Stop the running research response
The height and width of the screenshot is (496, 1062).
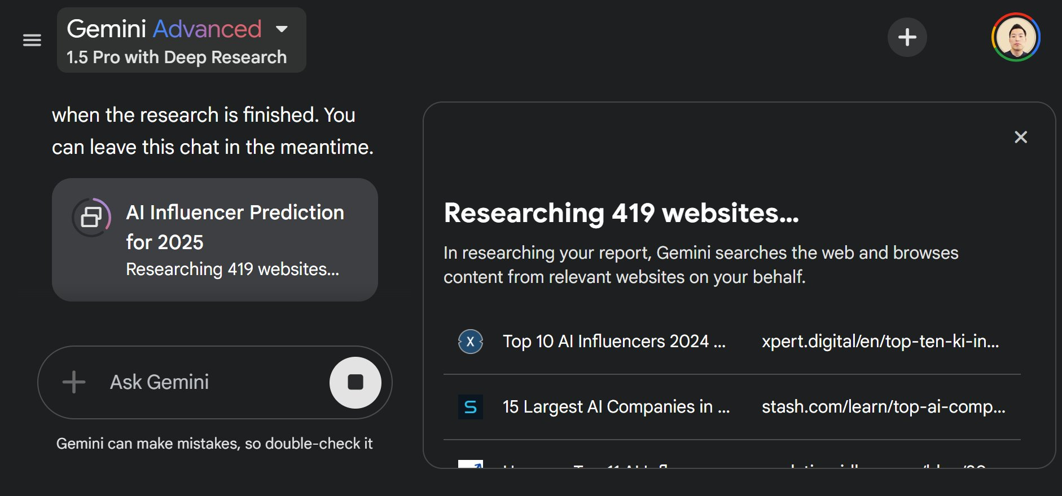click(356, 382)
